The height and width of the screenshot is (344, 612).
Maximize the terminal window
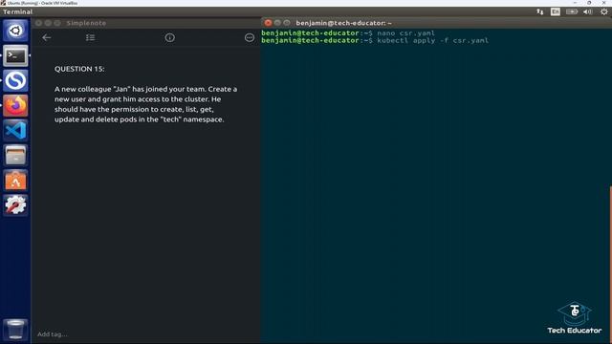click(x=287, y=23)
